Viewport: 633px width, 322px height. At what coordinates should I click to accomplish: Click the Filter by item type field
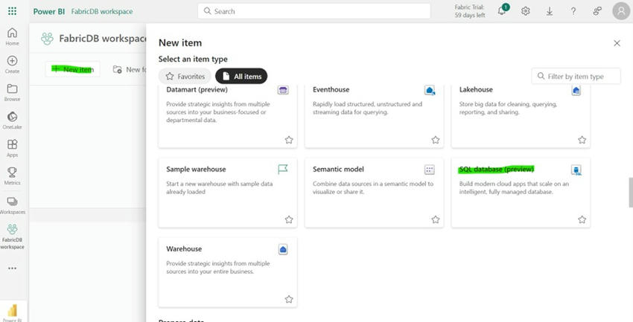coord(576,76)
